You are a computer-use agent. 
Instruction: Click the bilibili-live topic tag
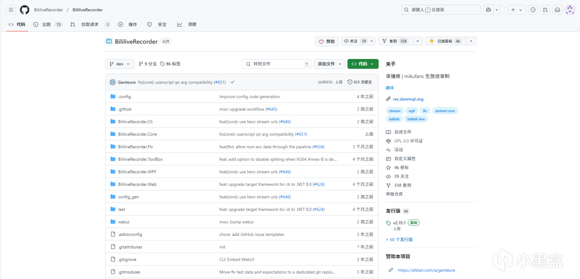(416, 119)
